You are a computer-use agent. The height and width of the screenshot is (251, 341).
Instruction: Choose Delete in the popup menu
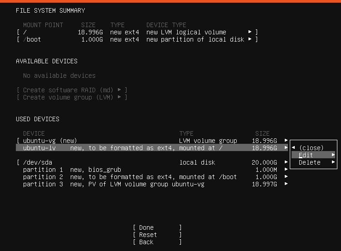[313, 162]
